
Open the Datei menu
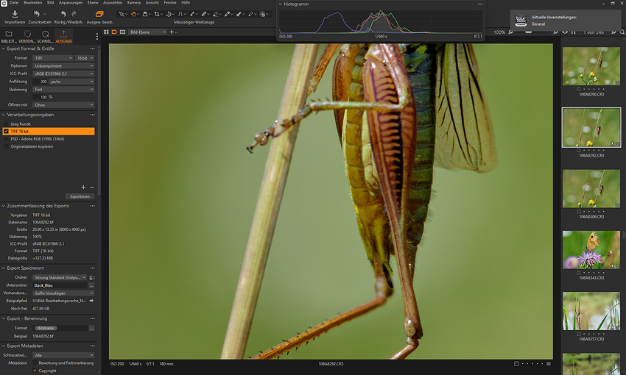pos(14,2)
